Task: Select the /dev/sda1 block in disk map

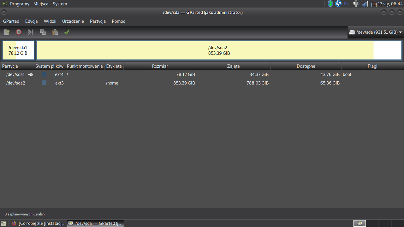Action: pyautogui.click(x=18, y=50)
